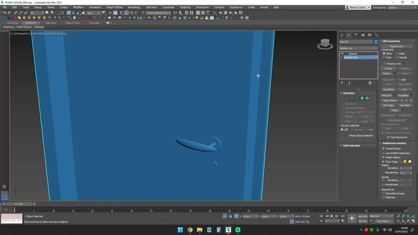Toggle the Smooth Result checkbox
The image size is (418, 235).
pyautogui.click(x=383, y=149)
